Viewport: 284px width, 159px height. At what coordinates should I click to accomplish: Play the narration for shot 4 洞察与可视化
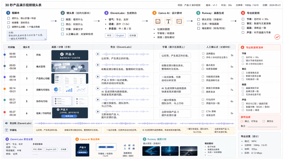(x=98, y=88)
